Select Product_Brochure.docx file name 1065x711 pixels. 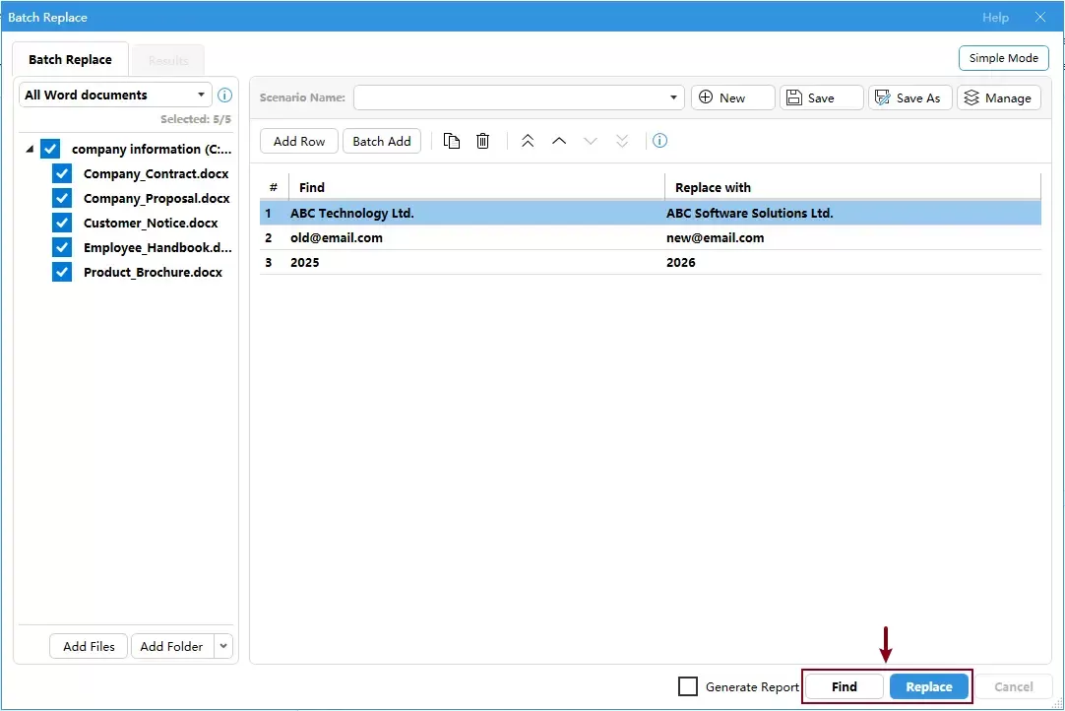[x=153, y=272]
